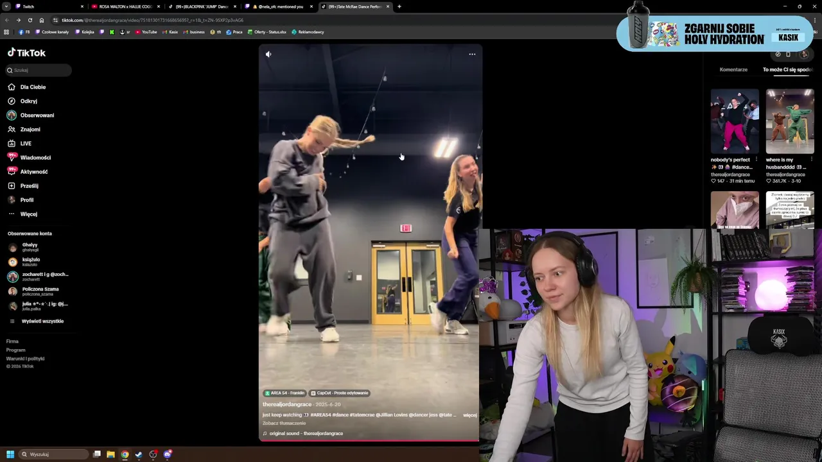The image size is (822, 462).
Task: Mute the video with the speaker icon
Action: pyautogui.click(x=268, y=55)
